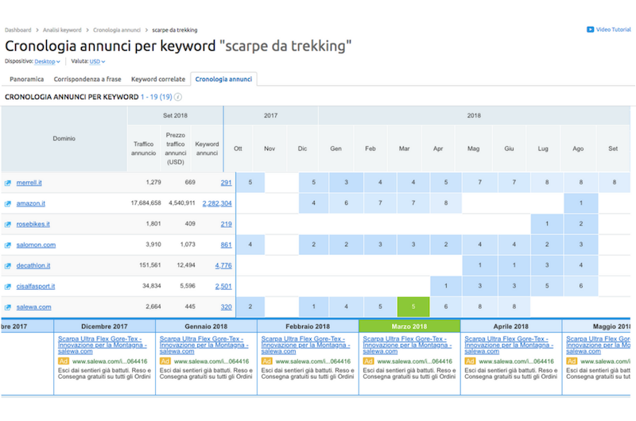Viewport: 636px width, 421px height.
Task: Open salewa.com keyword count 320
Action: (x=226, y=307)
